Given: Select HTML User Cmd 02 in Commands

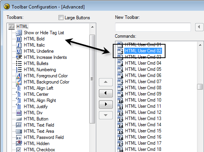Looking at the screenshot, I should pyautogui.click(x=143, y=51).
